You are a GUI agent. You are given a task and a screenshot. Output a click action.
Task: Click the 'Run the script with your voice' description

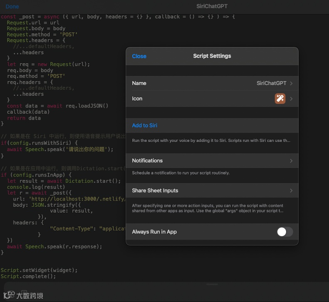[211, 141]
